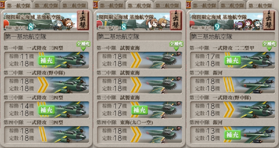The width and height of the screenshot is (279, 148).
Task: Select the 東海(九〇一空) plane slot
Action: pyautogui.click(x=140, y=135)
